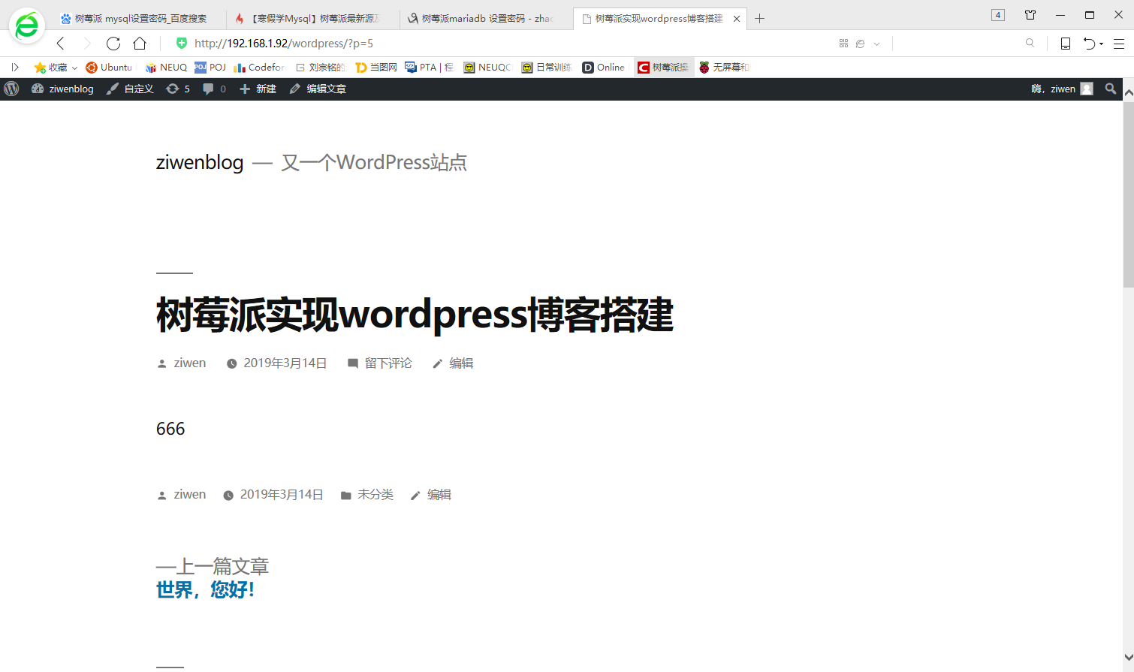1134x672 pixels.
Task: Open the PTA bookmark
Action: click(x=430, y=68)
